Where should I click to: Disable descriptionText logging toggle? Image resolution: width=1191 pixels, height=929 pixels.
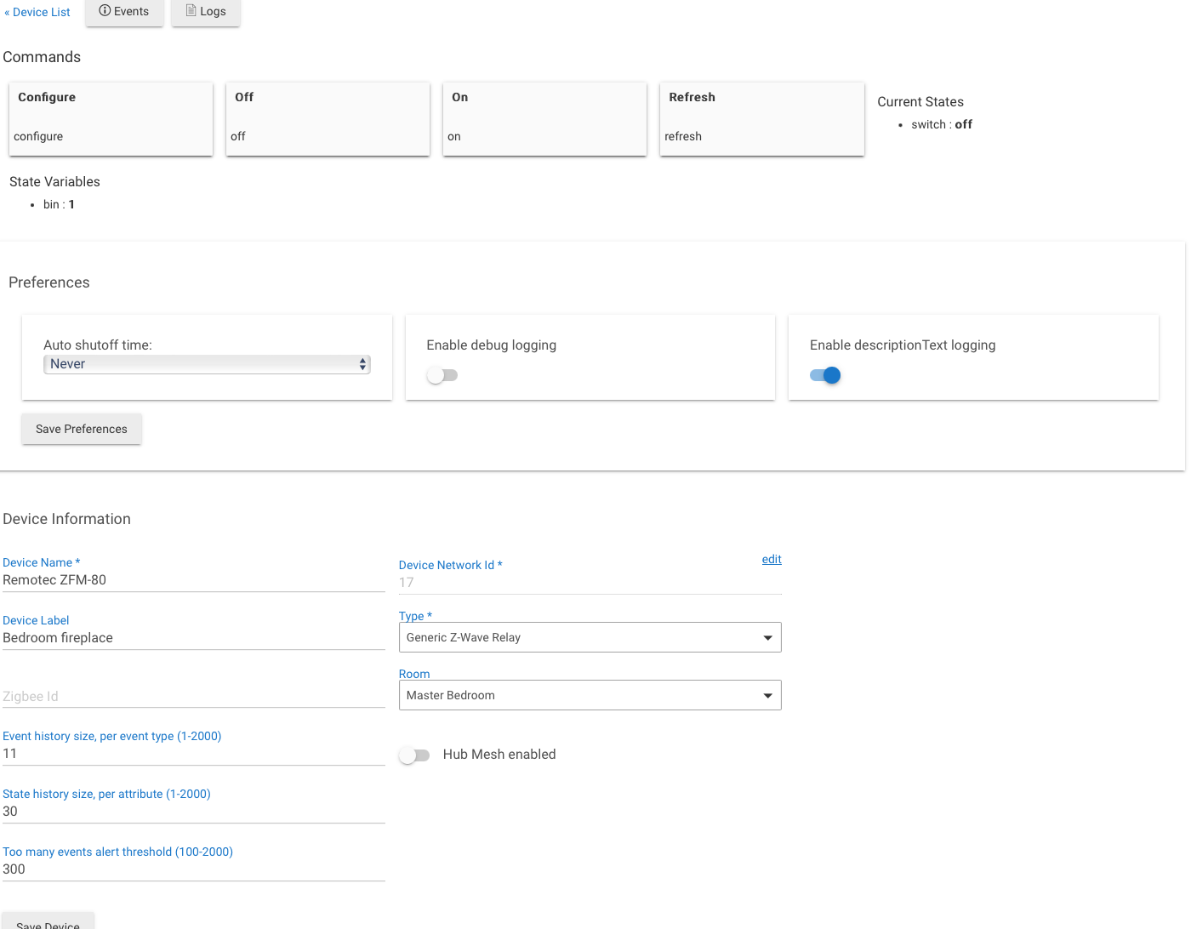coord(825,375)
